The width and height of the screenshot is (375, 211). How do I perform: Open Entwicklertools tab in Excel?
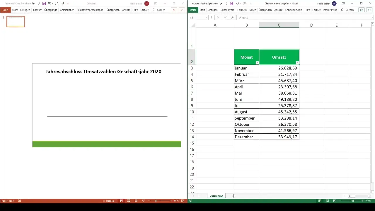pyautogui.click(x=293, y=10)
